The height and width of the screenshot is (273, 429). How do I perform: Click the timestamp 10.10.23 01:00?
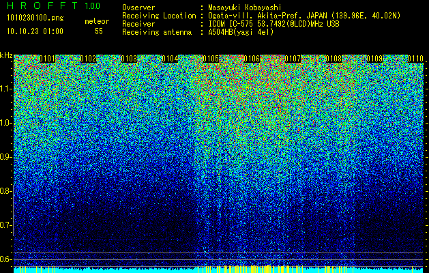tap(35, 31)
